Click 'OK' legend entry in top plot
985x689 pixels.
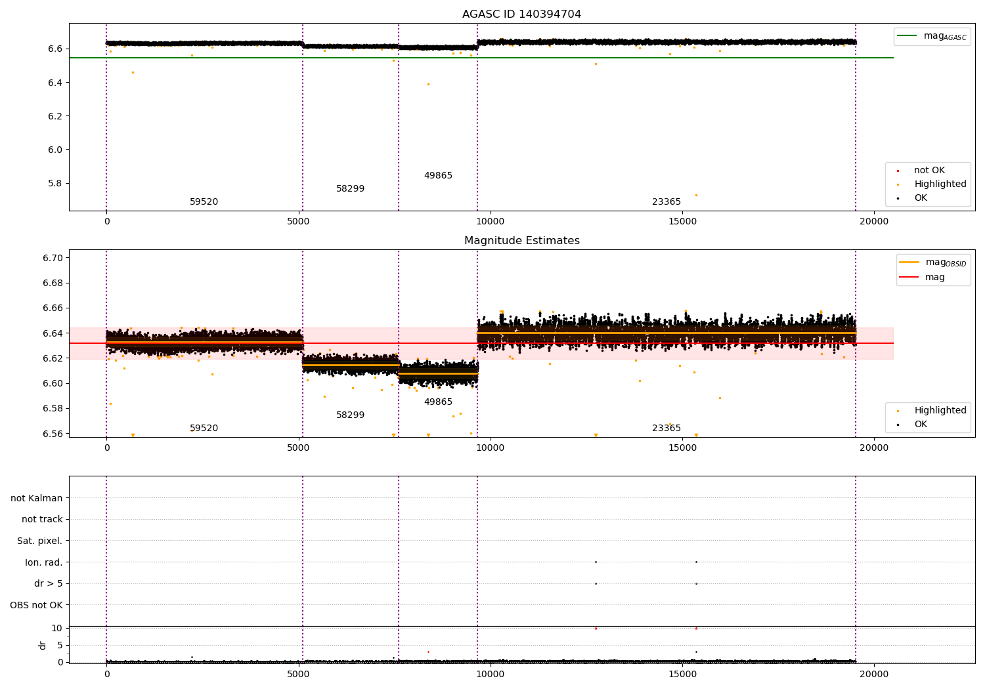(912, 198)
